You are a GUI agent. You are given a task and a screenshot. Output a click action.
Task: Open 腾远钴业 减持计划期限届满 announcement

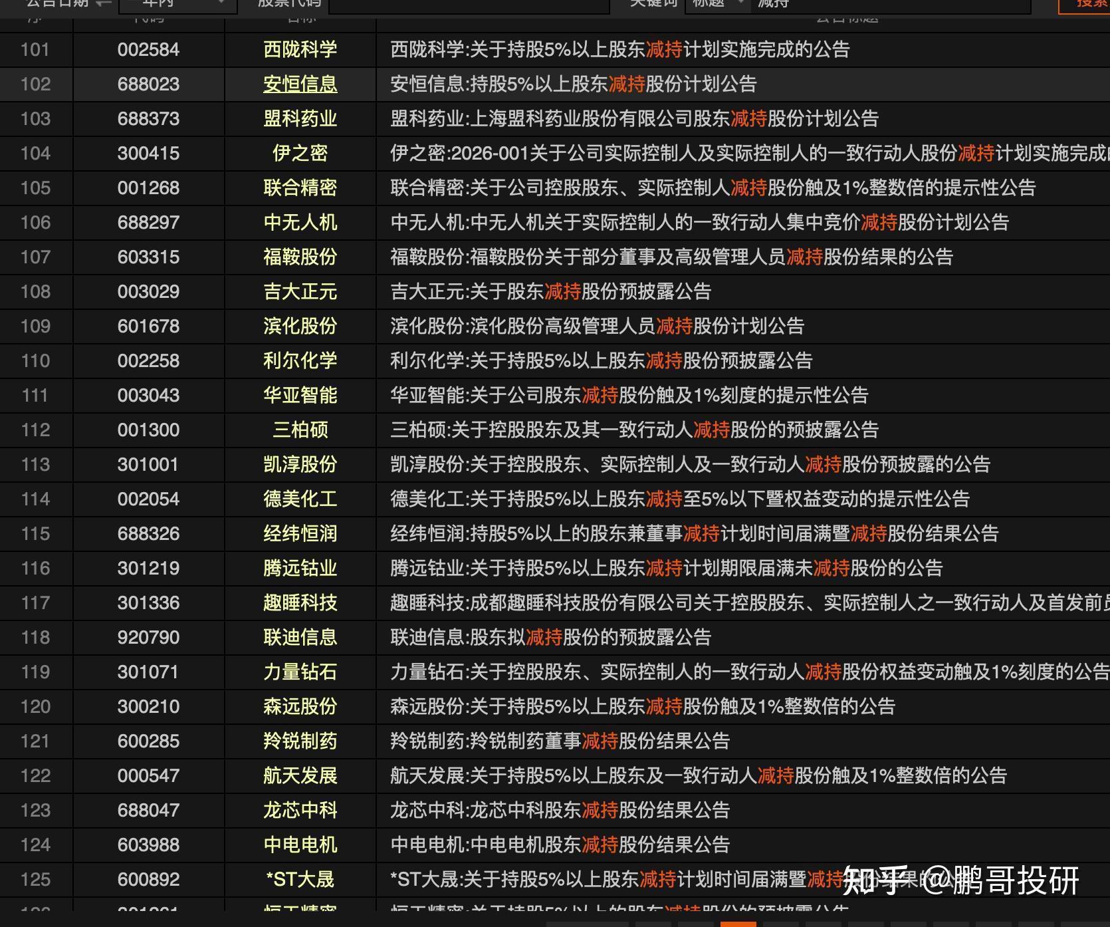click(x=667, y=569)
